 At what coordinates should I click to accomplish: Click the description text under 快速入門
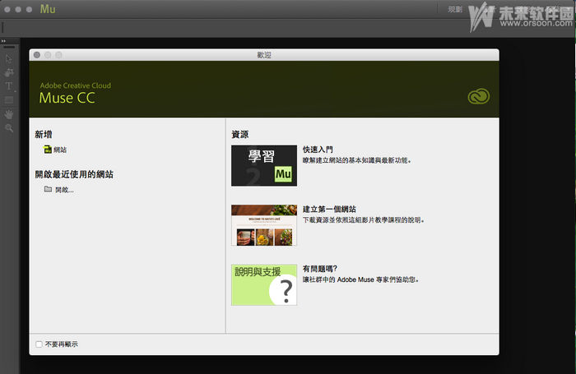[x=356, y=160]
